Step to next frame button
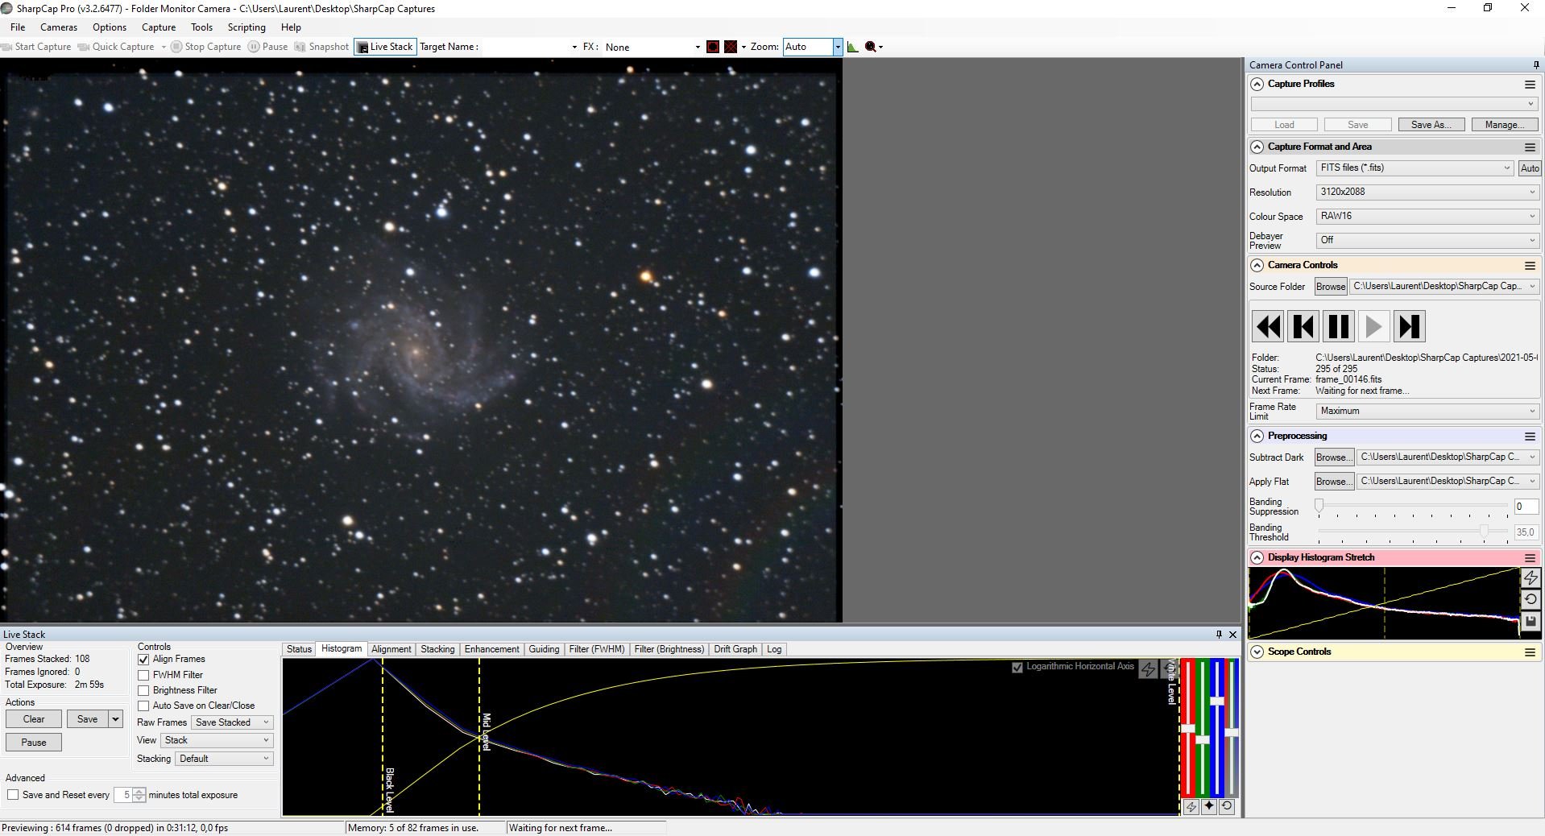Viewport: 1545px width, 836px height. 1410,327
